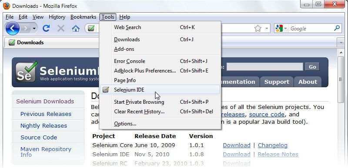Open the About site tab
The width and height of the screenshot is (348, 168).
pos(308,82)
